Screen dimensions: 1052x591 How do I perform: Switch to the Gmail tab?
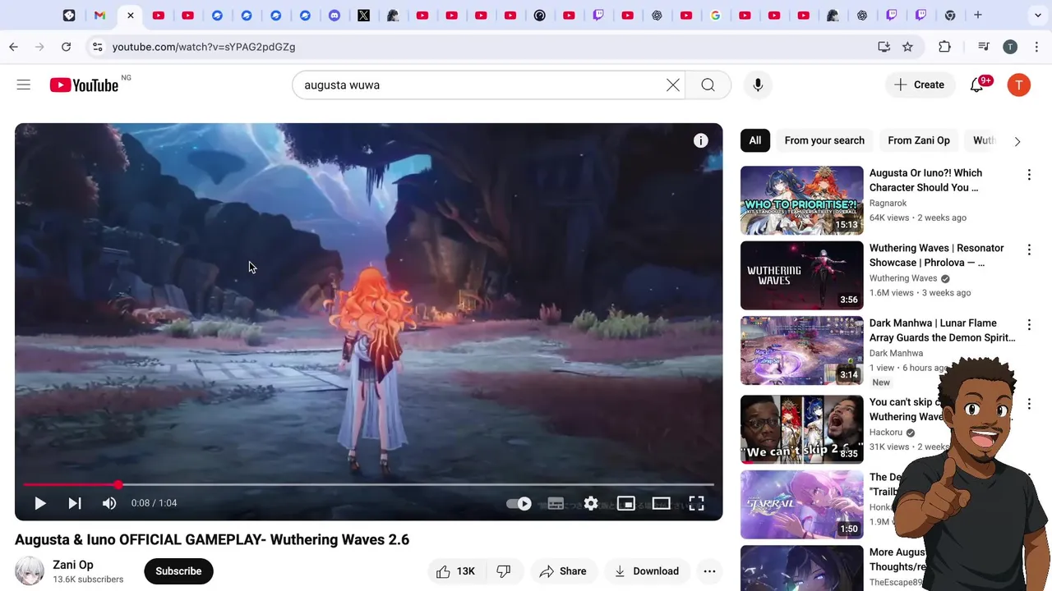click(99, 15)
